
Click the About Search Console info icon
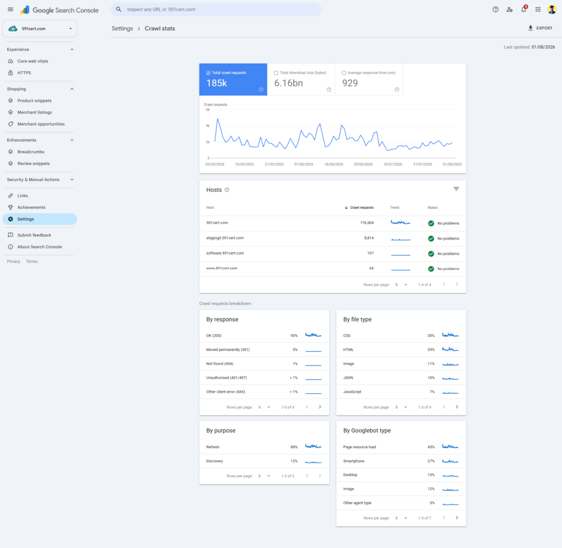10,247
